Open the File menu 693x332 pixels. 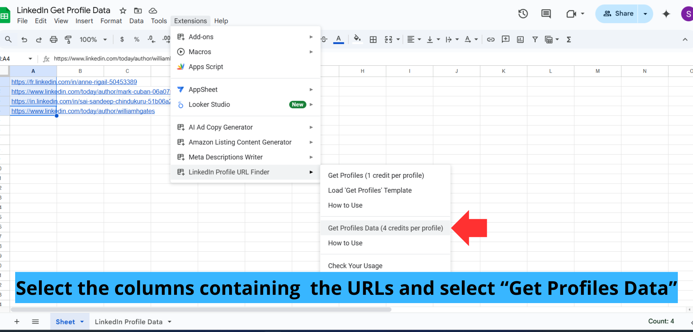(x=22, y=21)
